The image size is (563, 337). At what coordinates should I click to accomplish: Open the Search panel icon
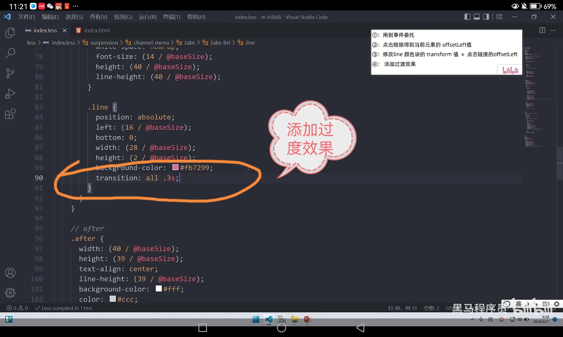pos(10,53)
